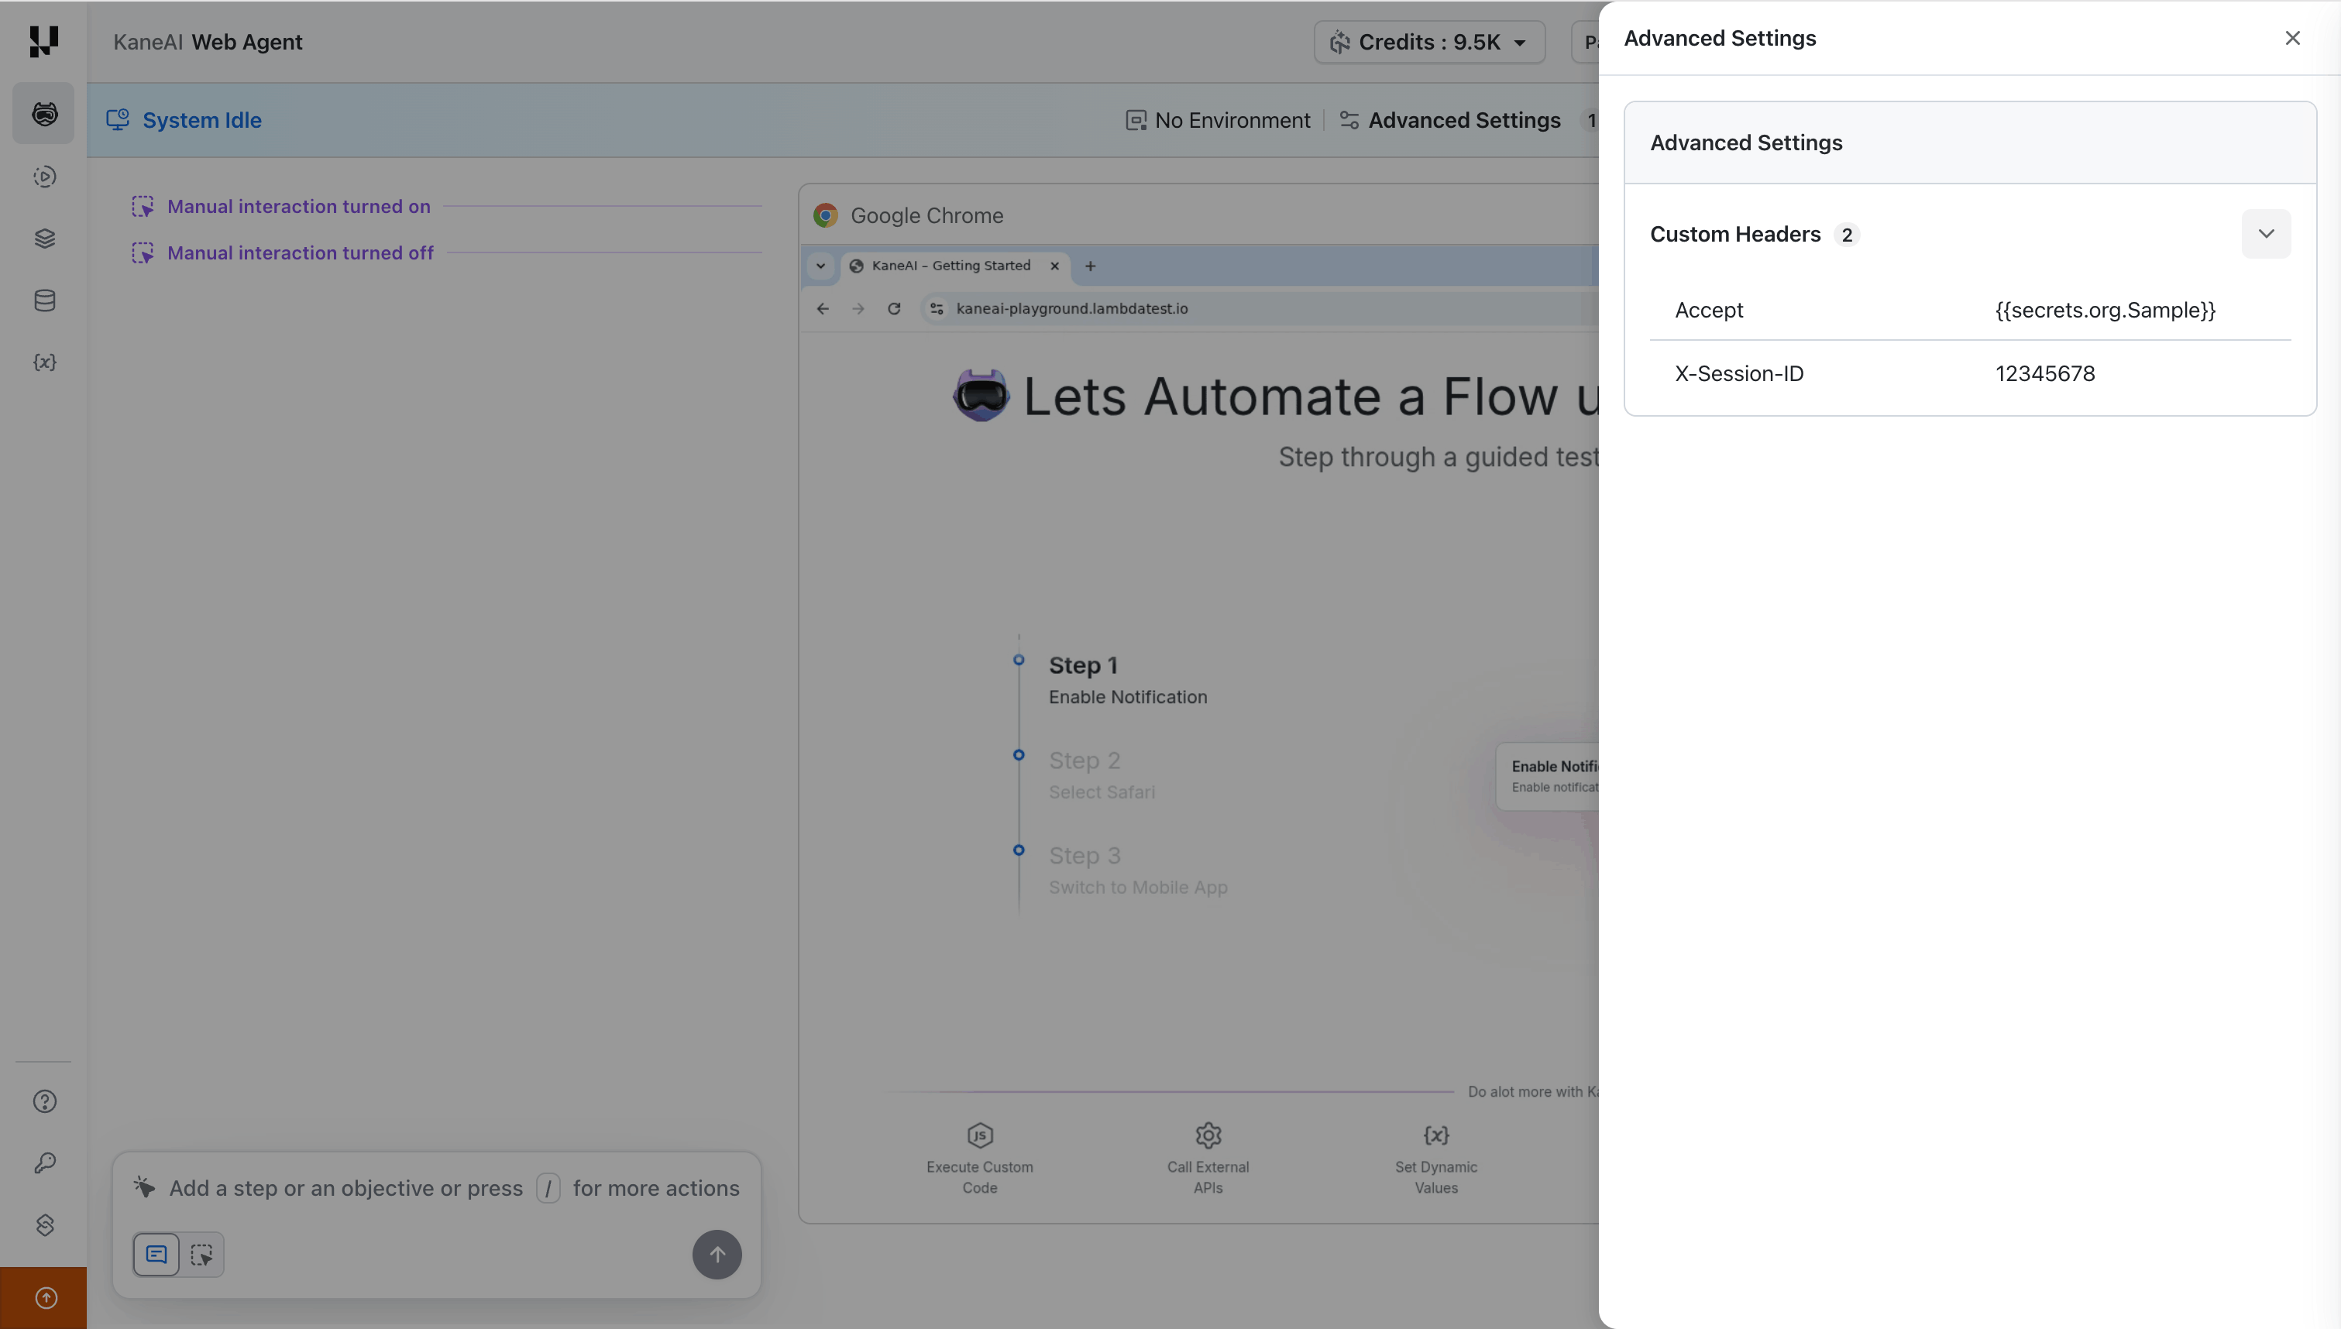The image size is (2341, 1329).
Task: Click the browser forward arrow
Action: [x=858, y=308]
